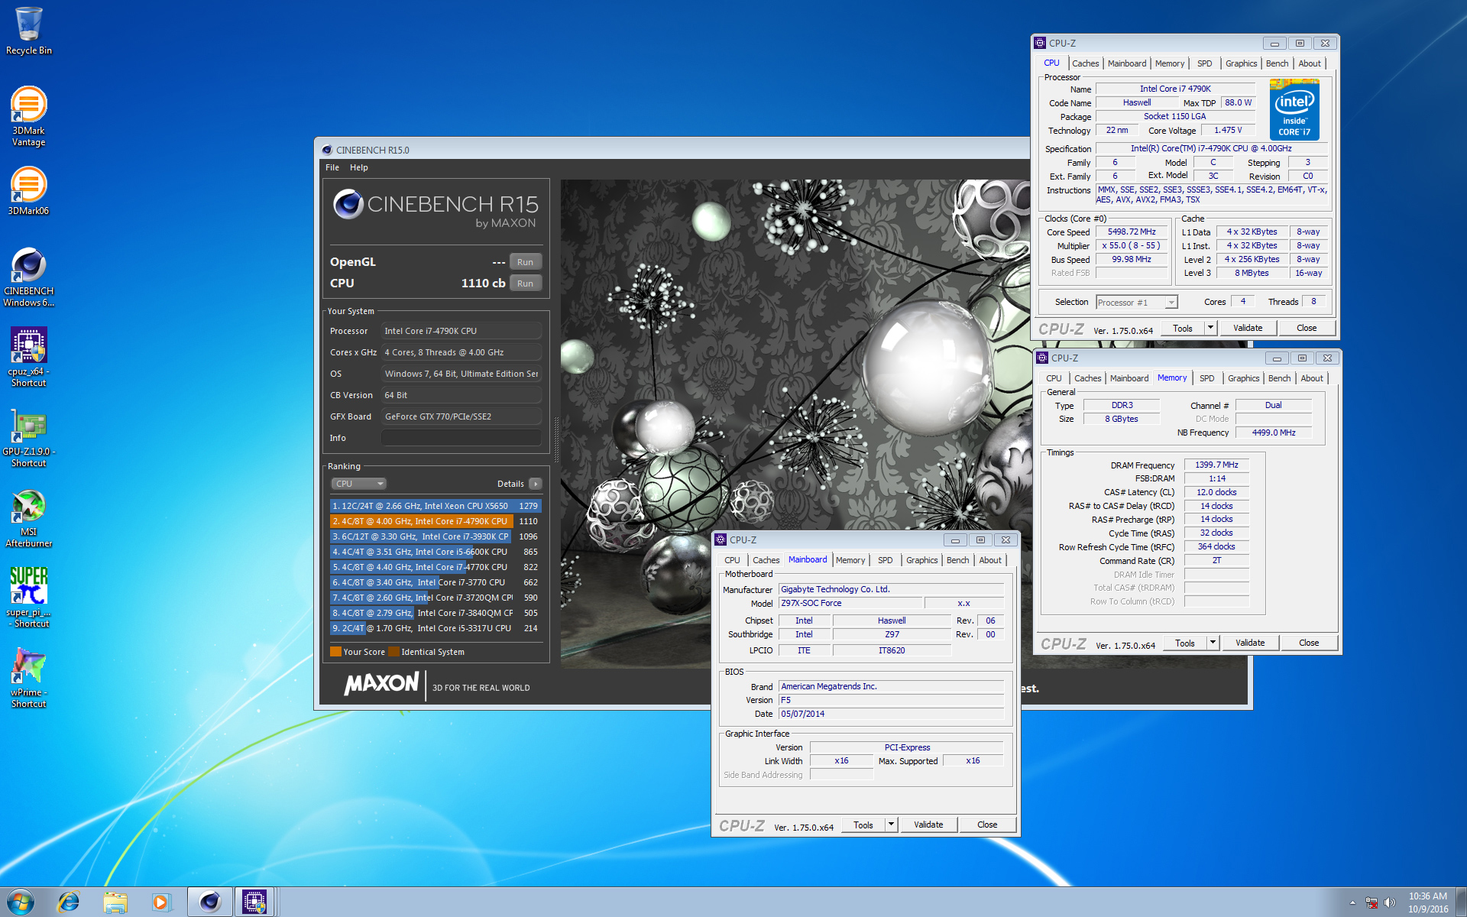Open the CPU ranking type dropdown

(x=359, y=484)
